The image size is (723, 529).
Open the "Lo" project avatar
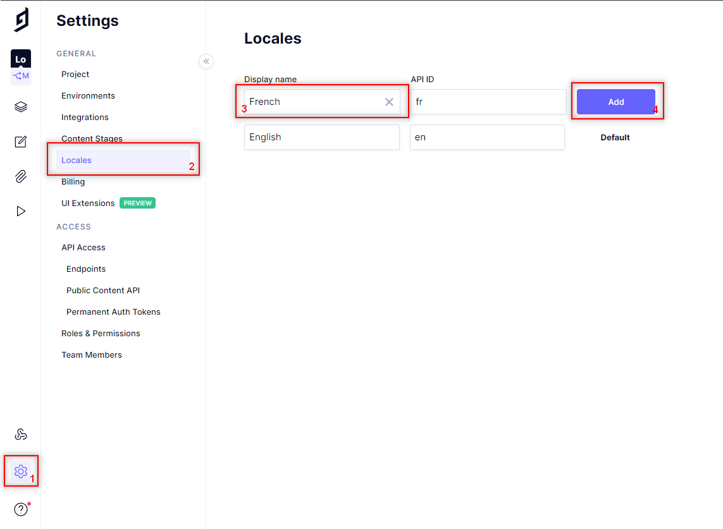[x=21, y=59]
